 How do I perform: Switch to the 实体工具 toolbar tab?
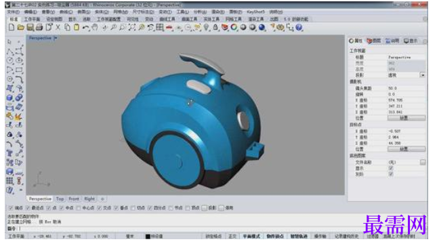(x=211, y=19)
